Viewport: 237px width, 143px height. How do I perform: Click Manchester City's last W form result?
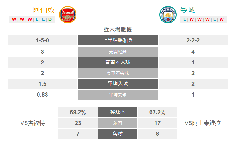click(222, 19)
